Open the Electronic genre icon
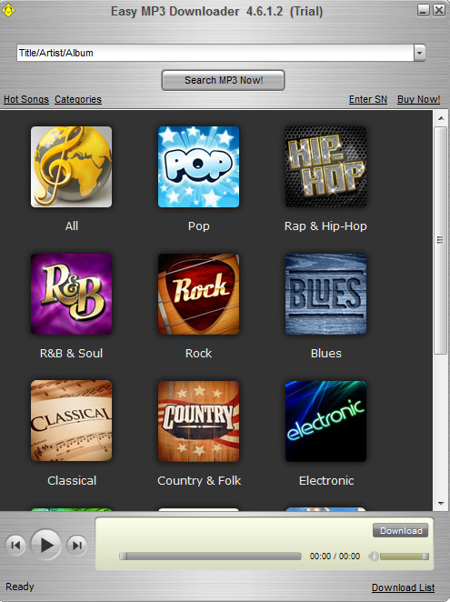Image resolution: width=450 pixels, height=602 pixels. [x=325, y=421]
